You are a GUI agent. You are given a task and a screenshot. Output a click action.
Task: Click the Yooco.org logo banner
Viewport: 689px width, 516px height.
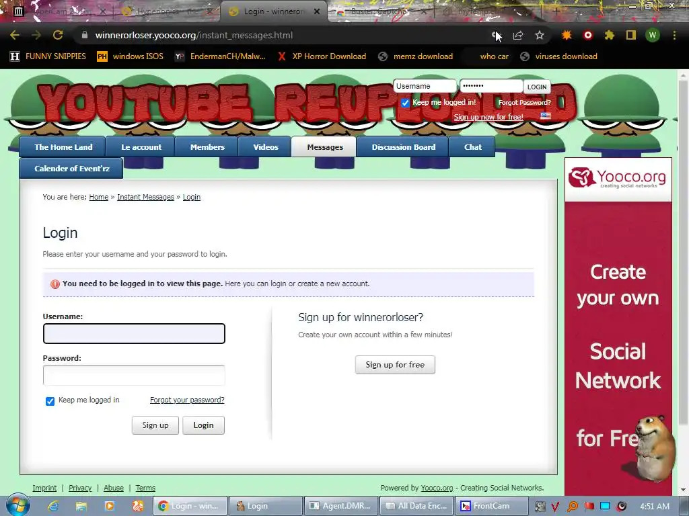618,179
